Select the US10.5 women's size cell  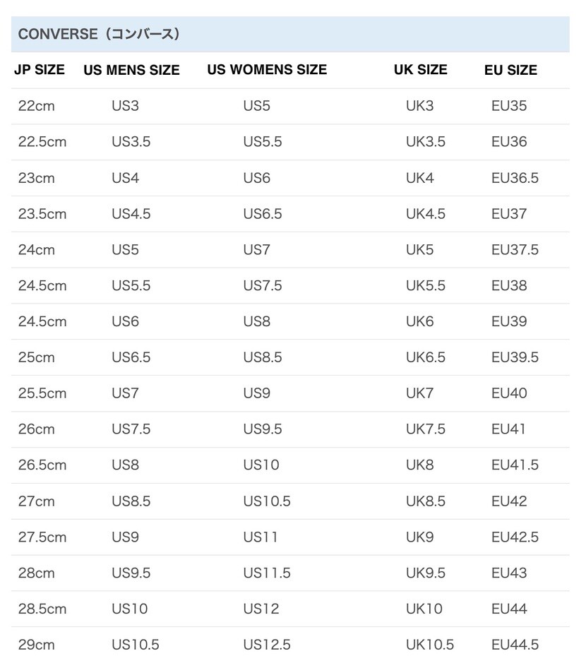[x=267, y=501]
